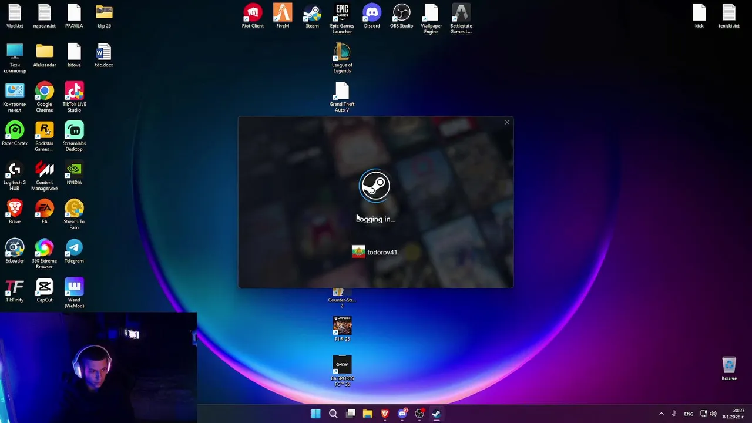Select the Stream To Earn icon
The width and height of the screenshot is (752, 423).
click(x=74, y=214)
